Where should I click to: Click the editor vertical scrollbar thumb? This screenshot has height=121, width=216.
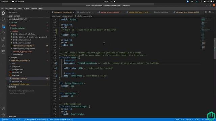click(215, 49)
